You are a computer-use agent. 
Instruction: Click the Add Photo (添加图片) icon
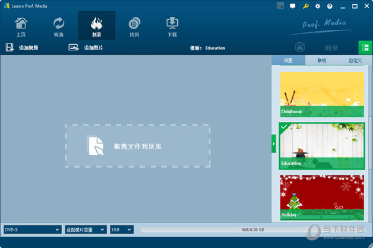pyautogui.click(x=73, y=48)
